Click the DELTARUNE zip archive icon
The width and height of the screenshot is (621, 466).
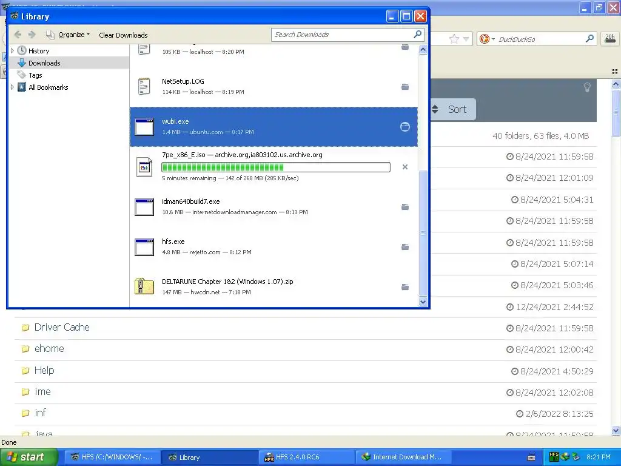click(144, 286)
